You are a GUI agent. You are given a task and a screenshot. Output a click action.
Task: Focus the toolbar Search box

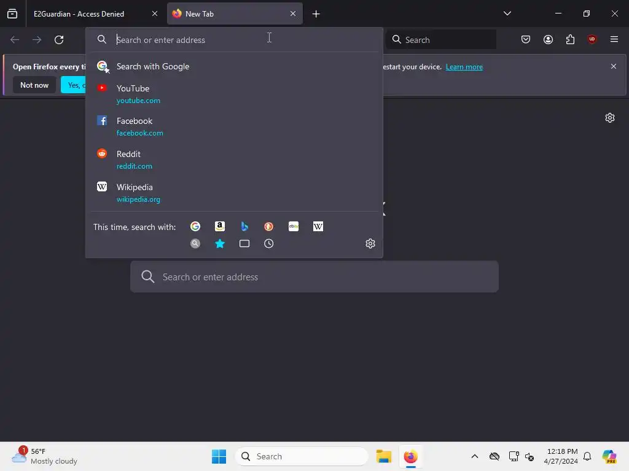(x=441, y=40)
